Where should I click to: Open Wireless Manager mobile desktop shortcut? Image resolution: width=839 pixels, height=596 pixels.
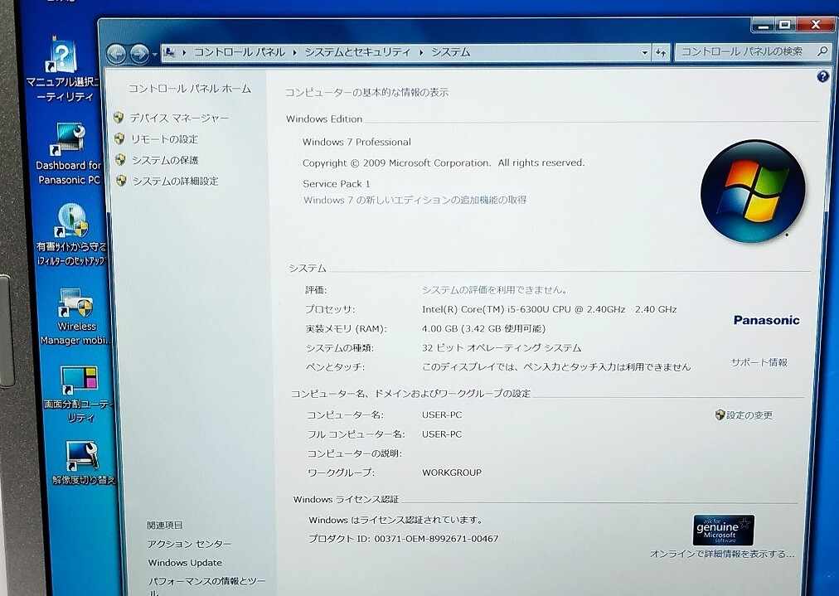point(76,317)
